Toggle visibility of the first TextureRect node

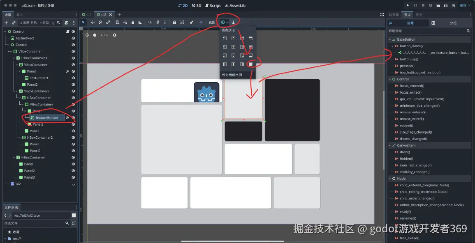click(73, 38)
